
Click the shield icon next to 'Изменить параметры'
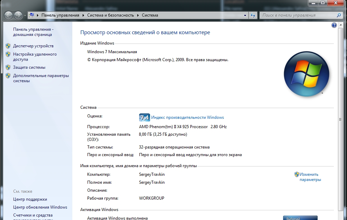click(296, 174)
